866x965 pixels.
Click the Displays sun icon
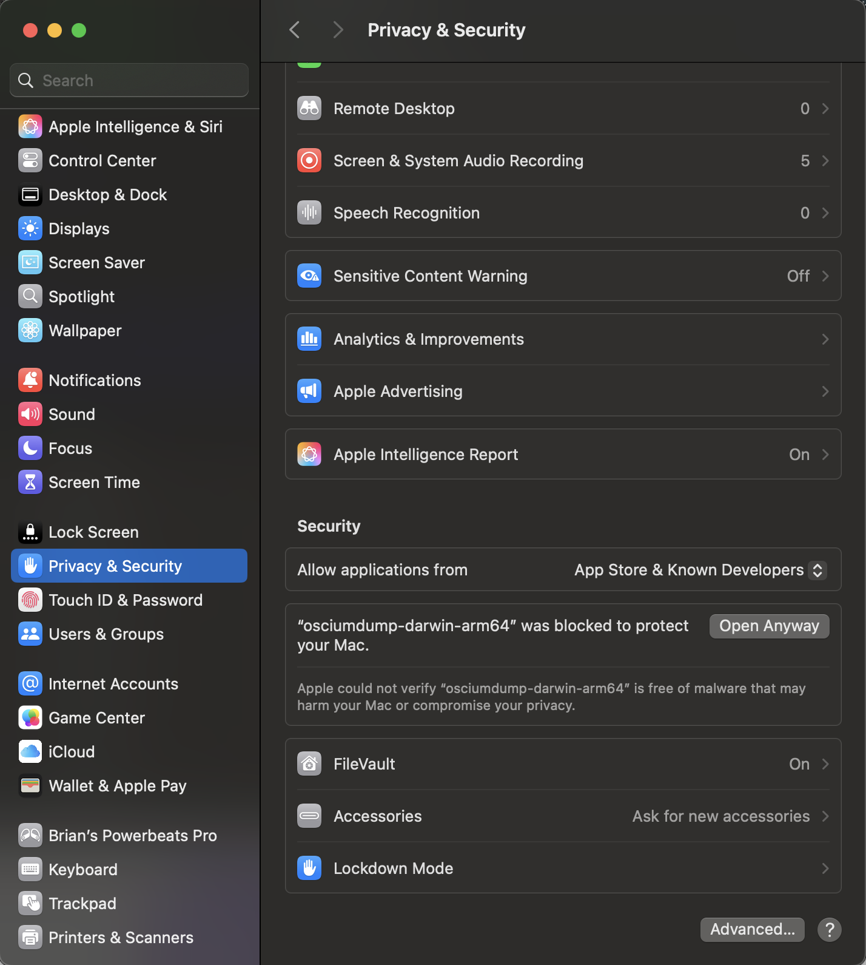[30, 229]
